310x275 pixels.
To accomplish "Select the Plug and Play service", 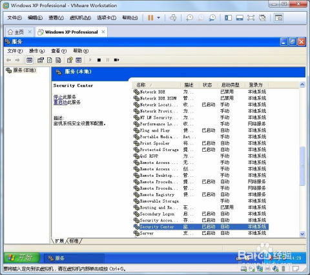I will click(x=200, y=130).
